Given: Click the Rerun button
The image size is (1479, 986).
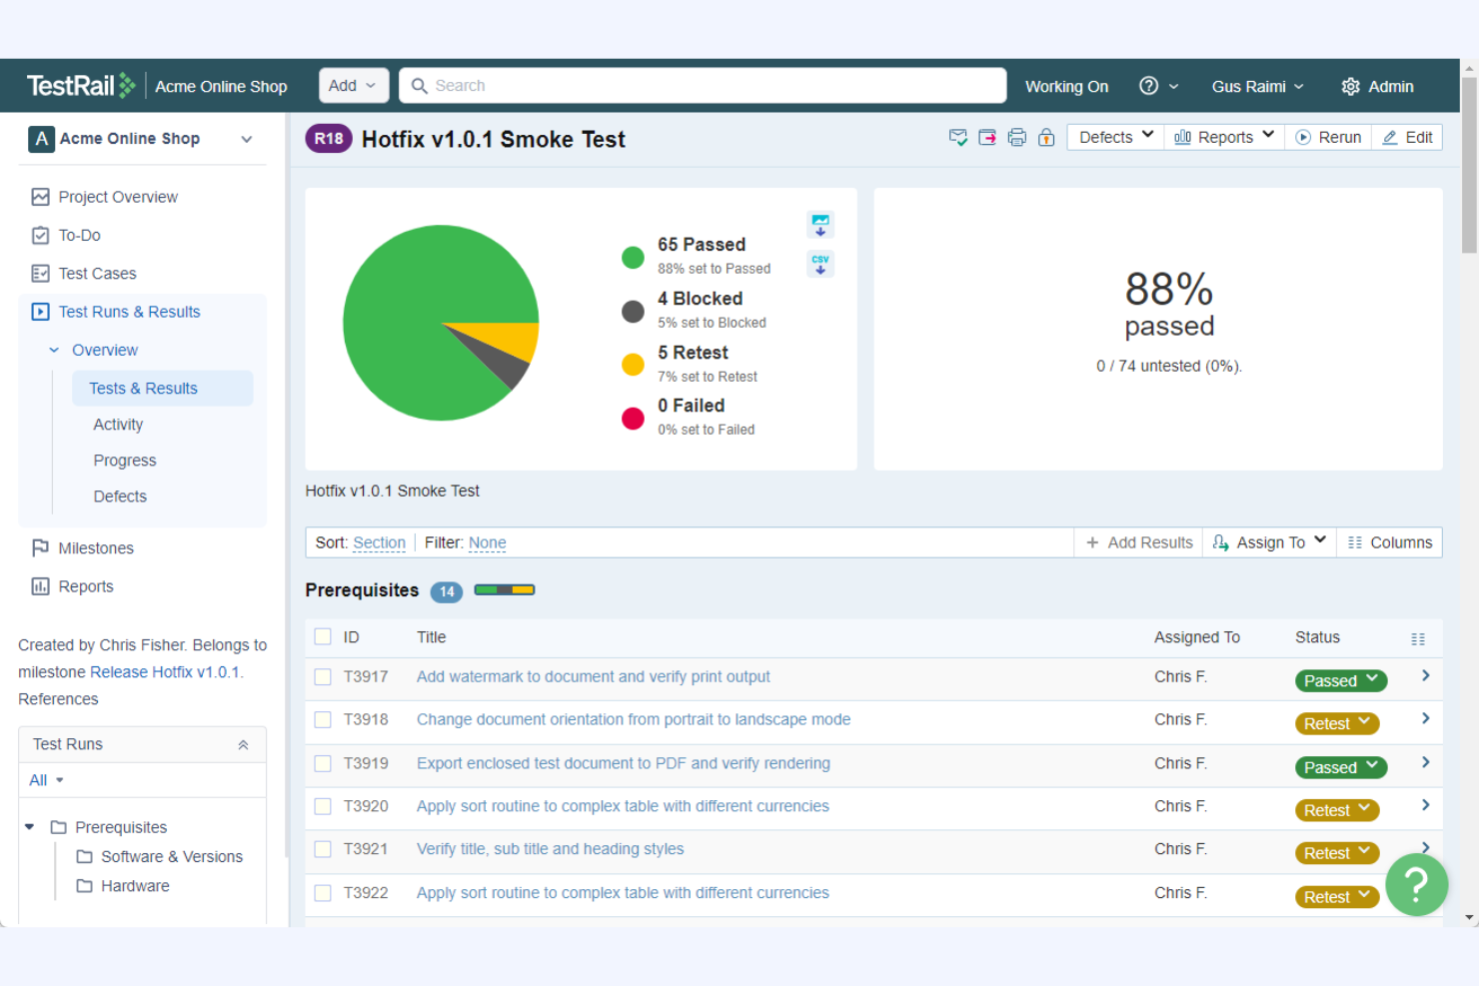Looking at the screenshot, I should (x=1329, y=137).
